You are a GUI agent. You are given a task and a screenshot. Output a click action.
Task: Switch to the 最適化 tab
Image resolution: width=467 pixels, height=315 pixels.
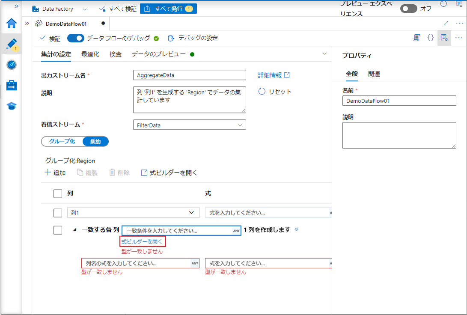coord(90,54)
